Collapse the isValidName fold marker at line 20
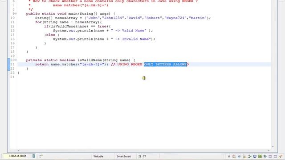Screen dimensions: 285x160 click(16, 60)
